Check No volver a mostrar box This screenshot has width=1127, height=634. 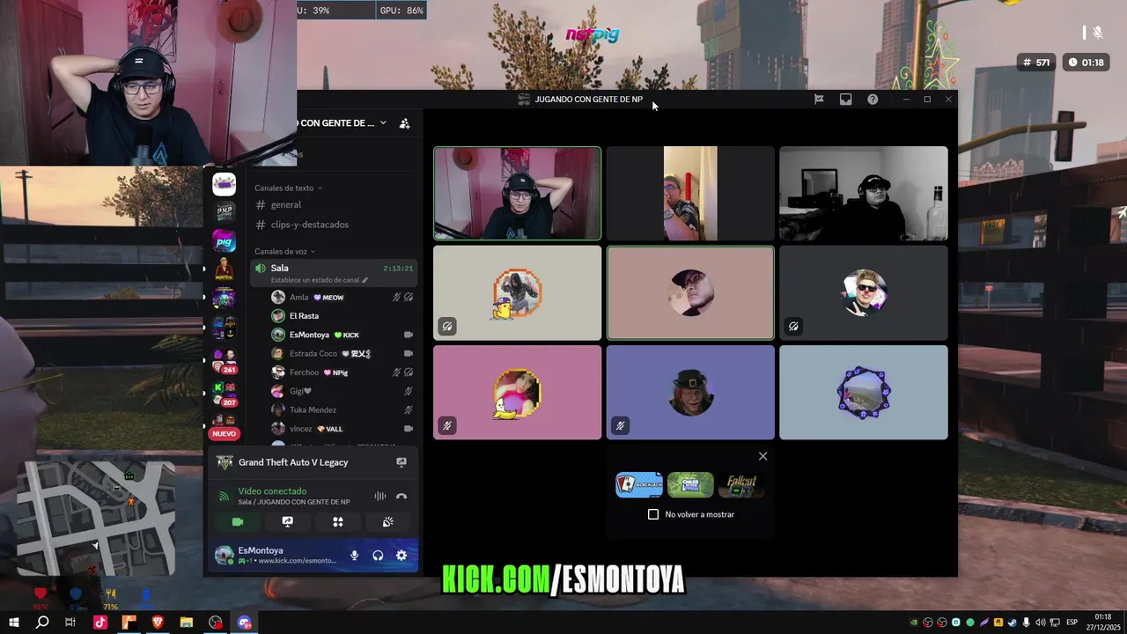point(653,514)
